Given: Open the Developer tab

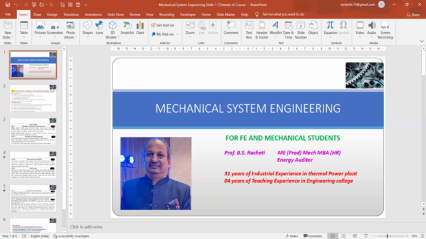Looking at the screenshot, I should pos(188,15).
